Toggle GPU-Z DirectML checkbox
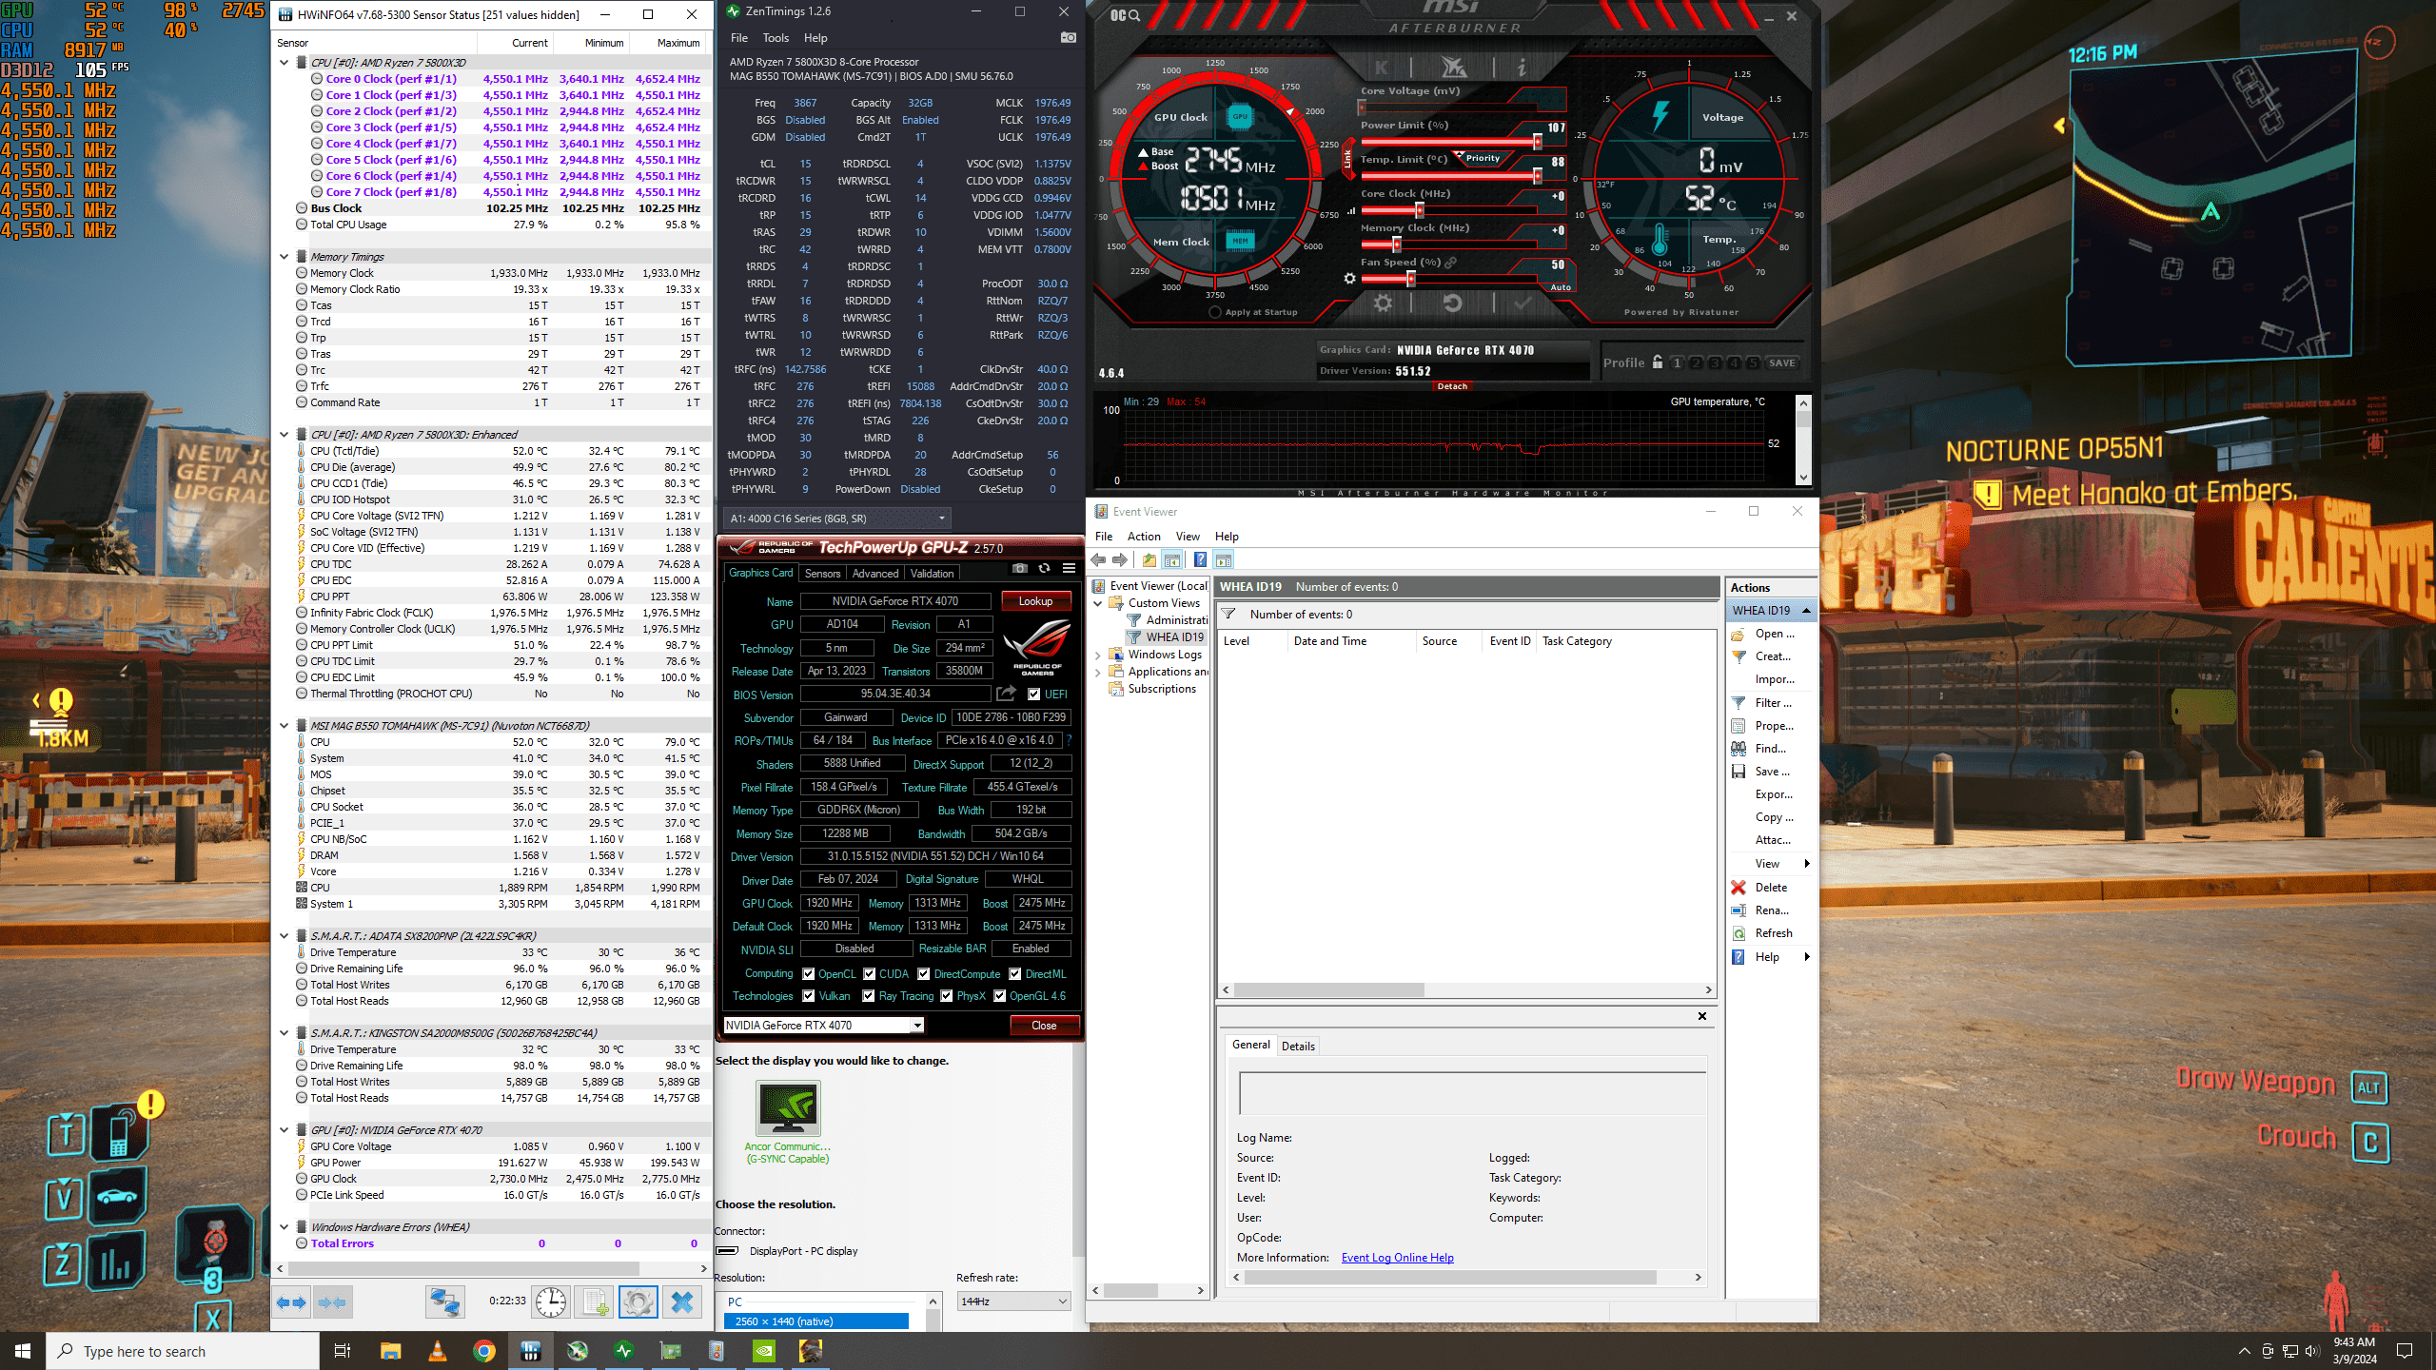Screen dimensions: 2436x1370 1015,974
